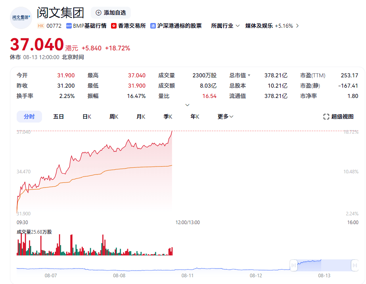Image resolution: width=366 pixels, height=284 pixels.
Task: Click the 休市 market status text
Action: coord(15,57)
